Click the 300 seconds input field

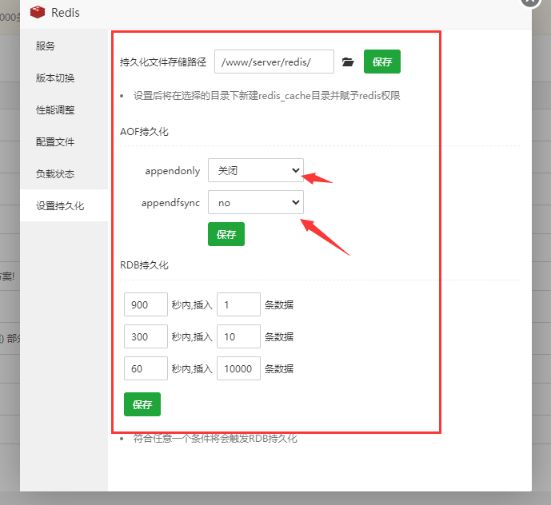pyautogui.click(x=146, y=336)
